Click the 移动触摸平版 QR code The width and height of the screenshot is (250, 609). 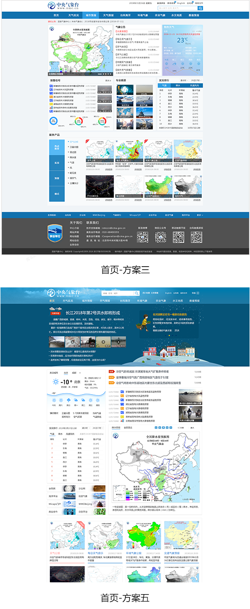pyautogui.click(x=179, y=237)
